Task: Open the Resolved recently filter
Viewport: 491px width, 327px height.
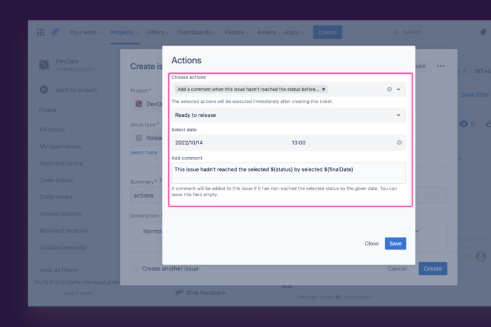Action: tap(63, 231)
